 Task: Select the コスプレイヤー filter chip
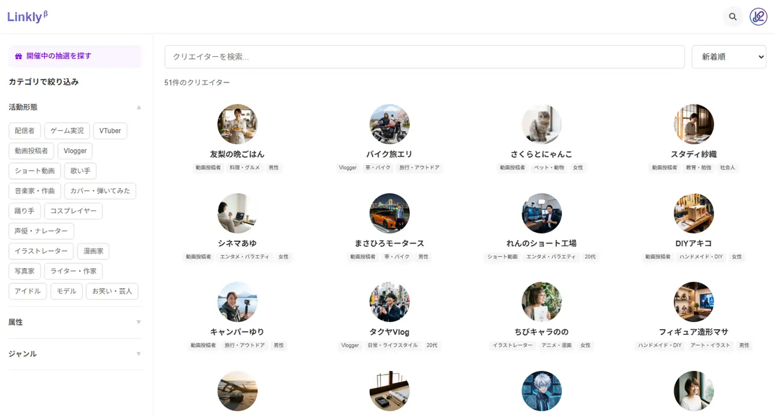[x=73, y=211]
